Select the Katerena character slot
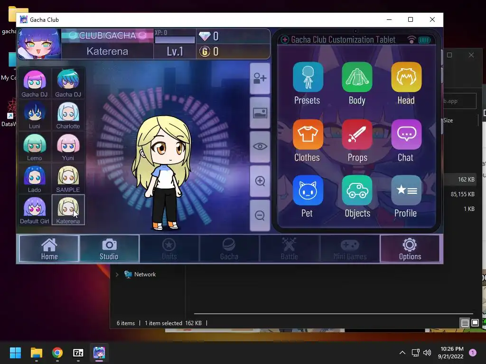 coord(68,210)
